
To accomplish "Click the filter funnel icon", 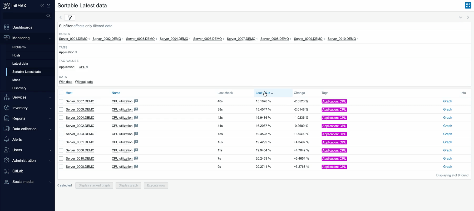I will point(70,18).
